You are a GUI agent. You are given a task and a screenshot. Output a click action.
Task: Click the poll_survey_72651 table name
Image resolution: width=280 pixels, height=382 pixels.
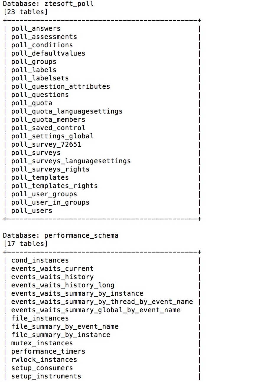click(x=46, y=145)
